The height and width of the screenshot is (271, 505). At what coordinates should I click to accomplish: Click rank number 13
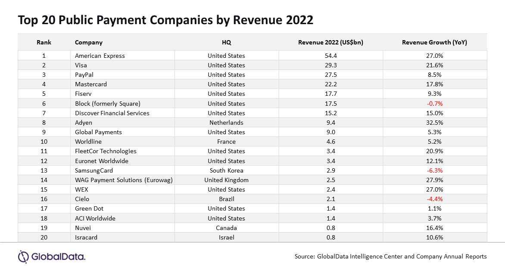pos(44,170)
